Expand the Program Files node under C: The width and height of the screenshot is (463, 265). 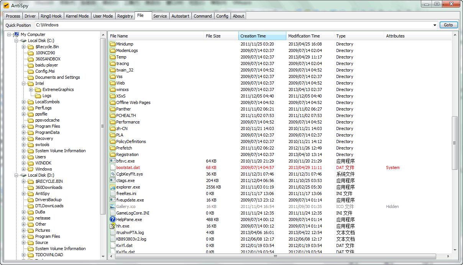[x=24, y=126]
